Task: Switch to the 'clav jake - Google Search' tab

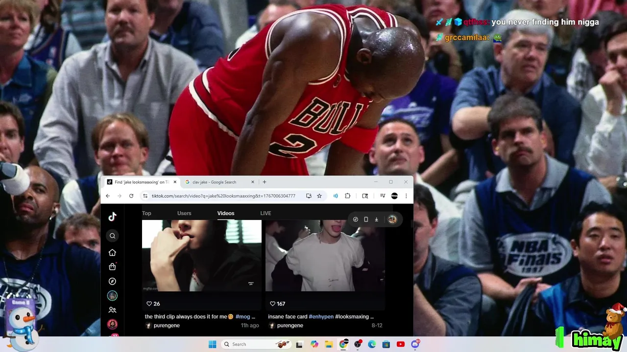Action: pos(214,182)
